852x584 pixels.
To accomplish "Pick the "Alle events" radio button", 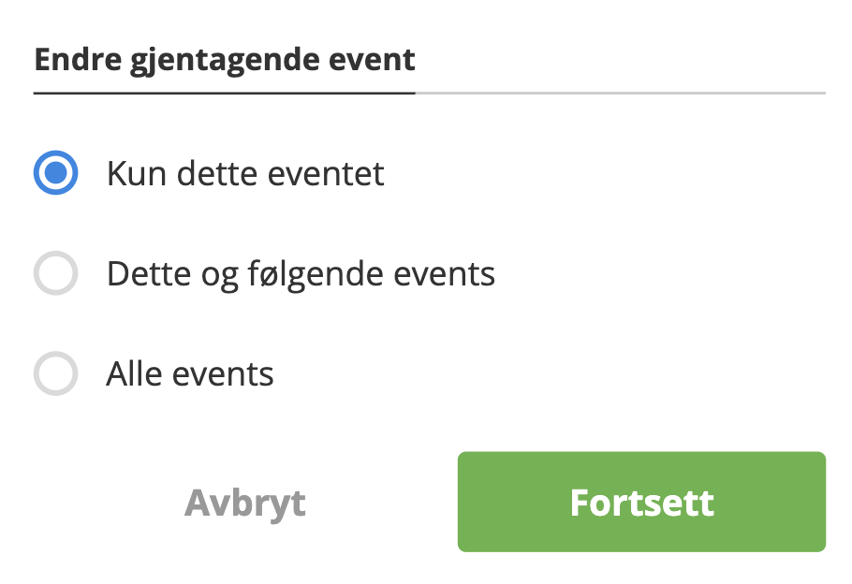I will tap(55, 374).
